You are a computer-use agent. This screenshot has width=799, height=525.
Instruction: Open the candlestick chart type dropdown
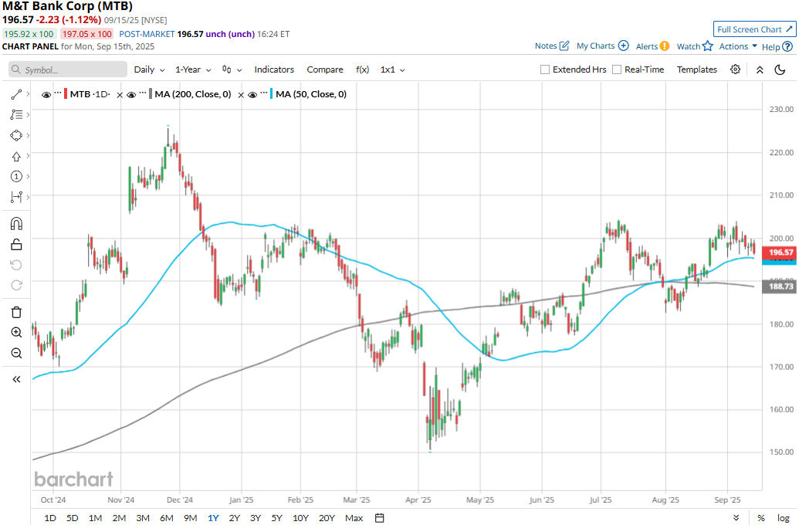click(x=232, y=69)
